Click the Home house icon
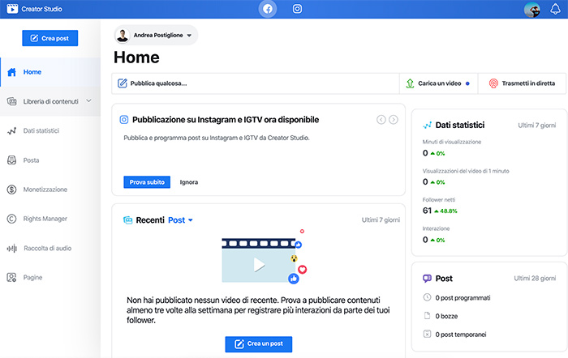This screenshot has height=358, width=568. [x=12, y=72]
